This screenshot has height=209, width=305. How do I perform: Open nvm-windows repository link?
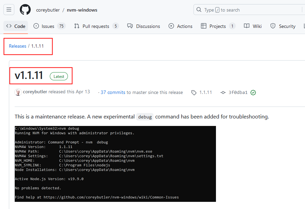coord(82,10)
